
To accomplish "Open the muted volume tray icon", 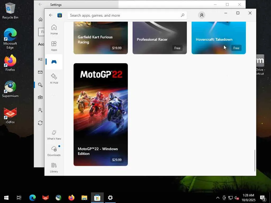I will click(237, 198).
